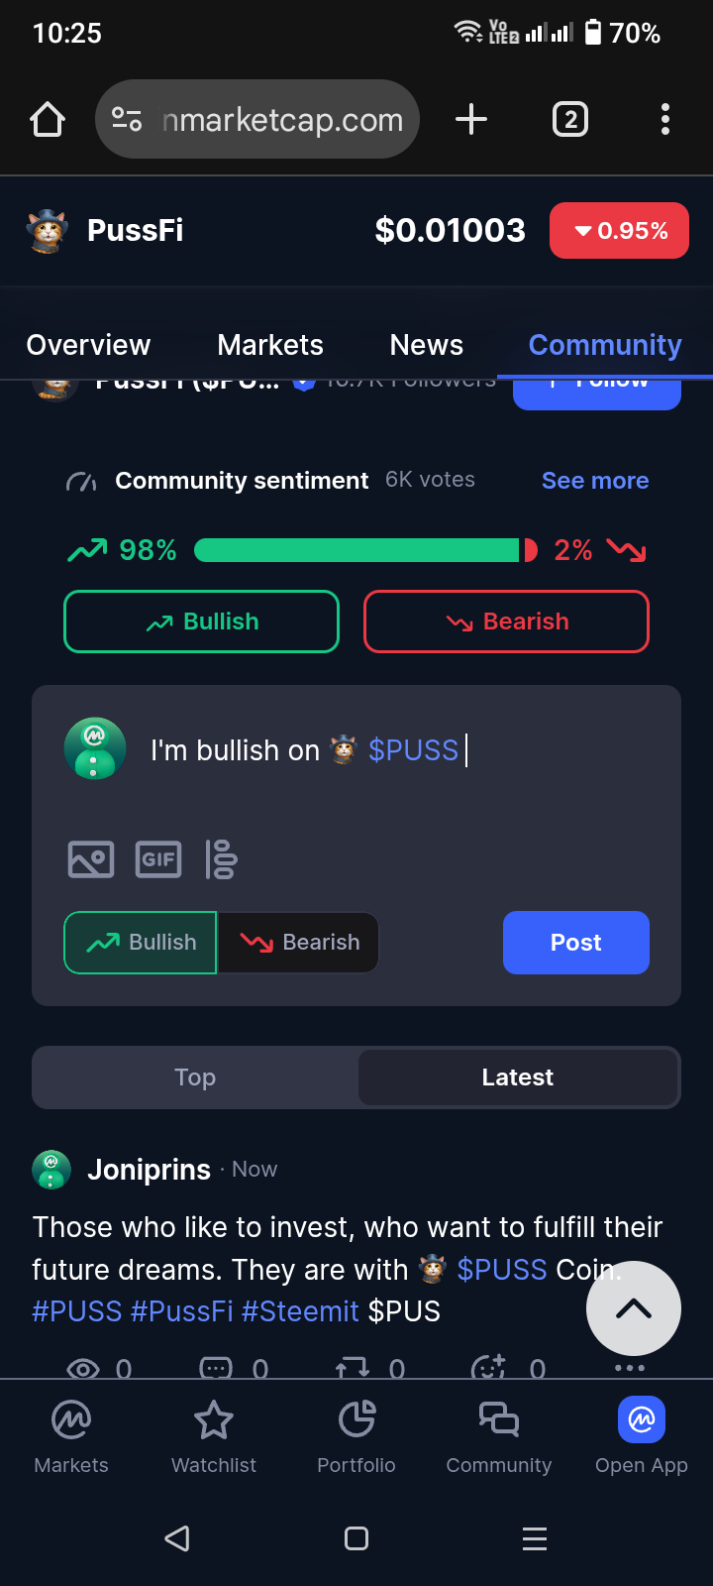Switch to the Top posts tab
Image resolution: width=713 pixels, height=1586 pixels.
pyautogui.click(x=195, y=1077)
